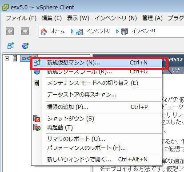This screenshot has width=184, height=172.
Task: Click the ホーム house icon
Action: click(44, 32)
